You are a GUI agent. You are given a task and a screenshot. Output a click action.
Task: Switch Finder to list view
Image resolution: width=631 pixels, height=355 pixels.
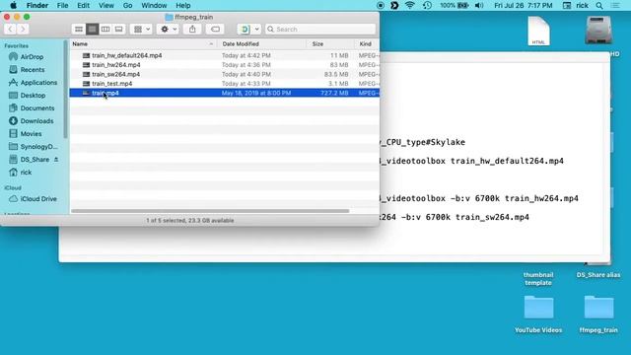tap(92, 29)
